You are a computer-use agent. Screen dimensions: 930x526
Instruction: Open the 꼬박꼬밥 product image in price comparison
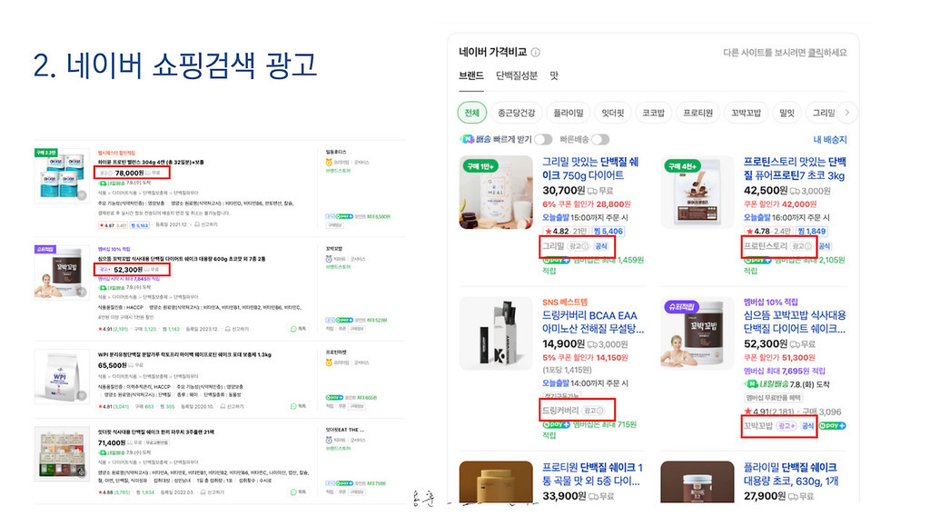[x=697, y=333]
